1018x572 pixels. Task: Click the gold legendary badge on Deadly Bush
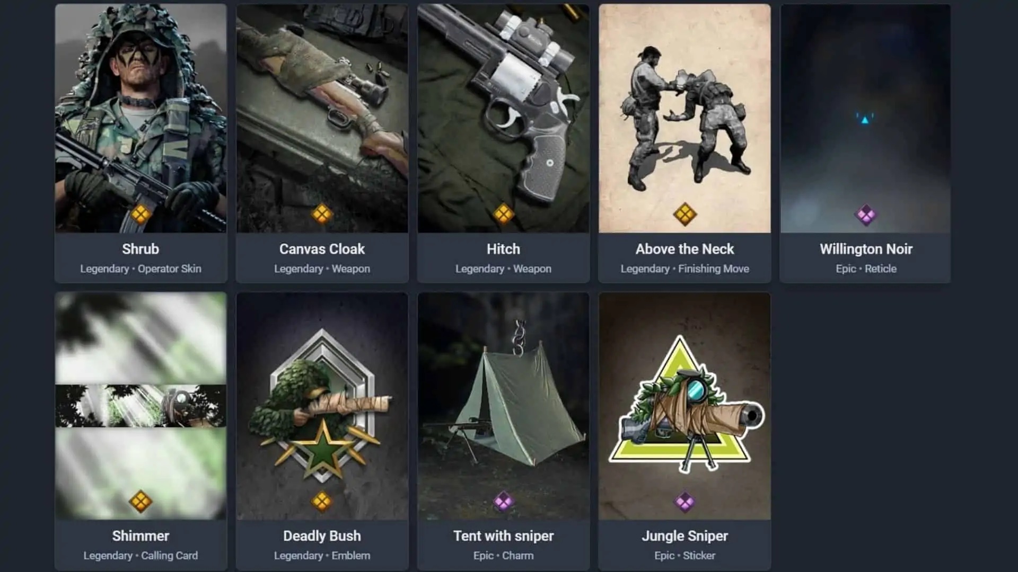(x=322, y=502)
